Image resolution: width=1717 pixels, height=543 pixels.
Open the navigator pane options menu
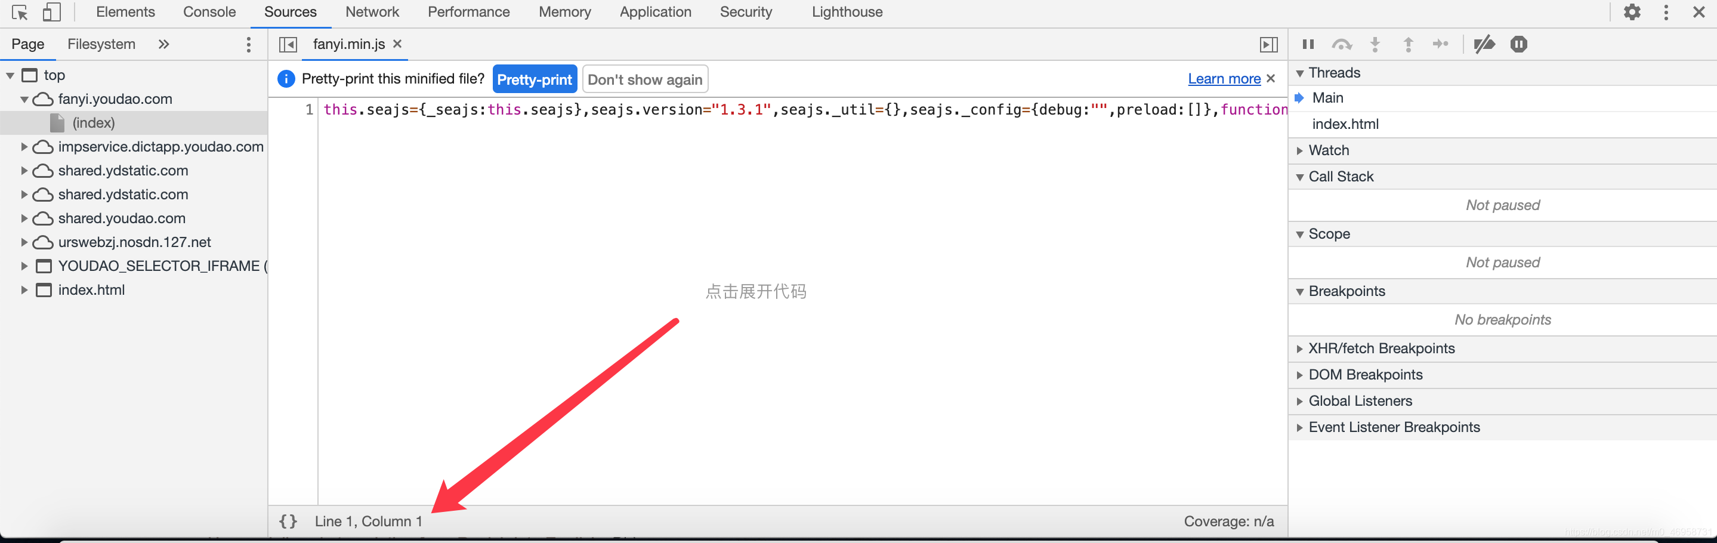tap(249, 44)
